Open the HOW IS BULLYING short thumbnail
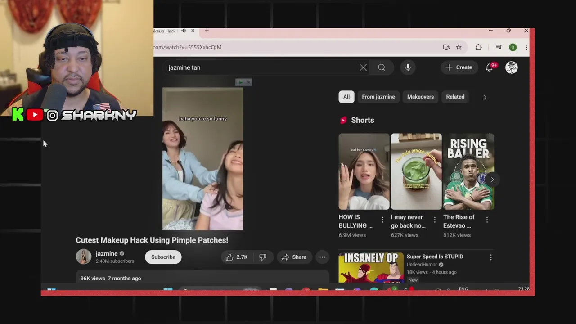This screenshot has width=576, height=324. [x=364, y=171]
